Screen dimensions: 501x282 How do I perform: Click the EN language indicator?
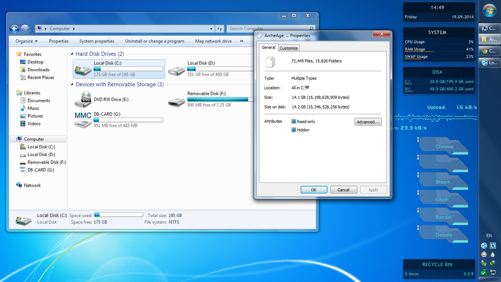point(489,236)
